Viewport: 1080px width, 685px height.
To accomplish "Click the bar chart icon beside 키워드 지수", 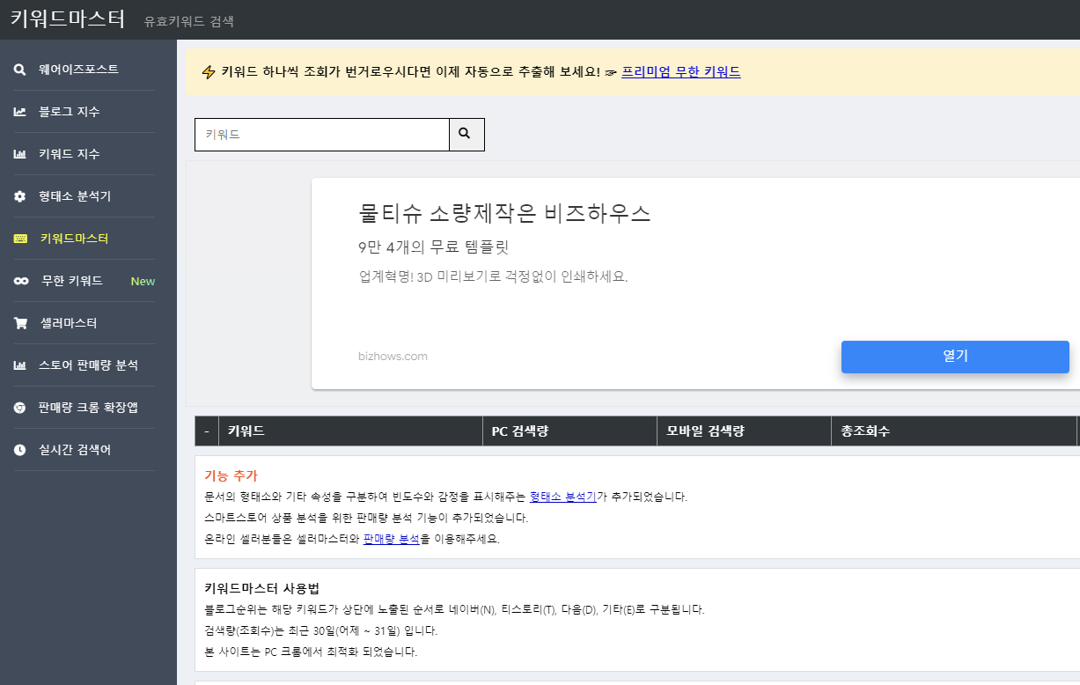I will click(19, 154).
